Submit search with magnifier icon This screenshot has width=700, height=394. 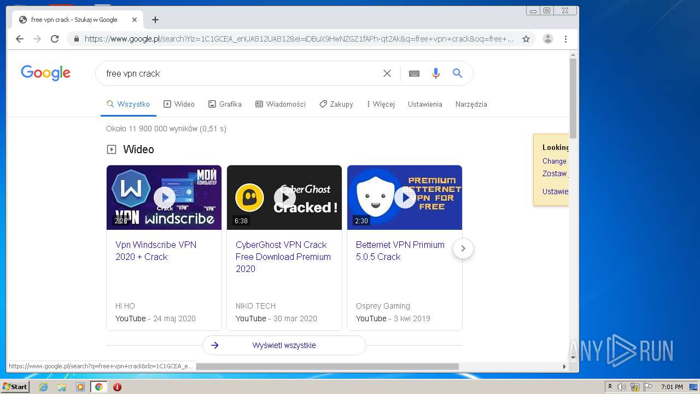point(458,73)
